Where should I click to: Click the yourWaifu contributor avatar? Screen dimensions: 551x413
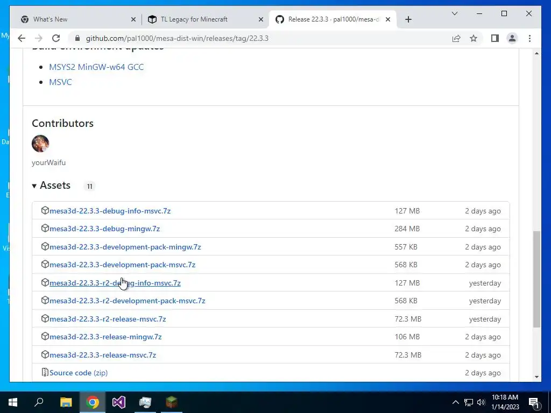pyautogui.click(x=40, y=144)
